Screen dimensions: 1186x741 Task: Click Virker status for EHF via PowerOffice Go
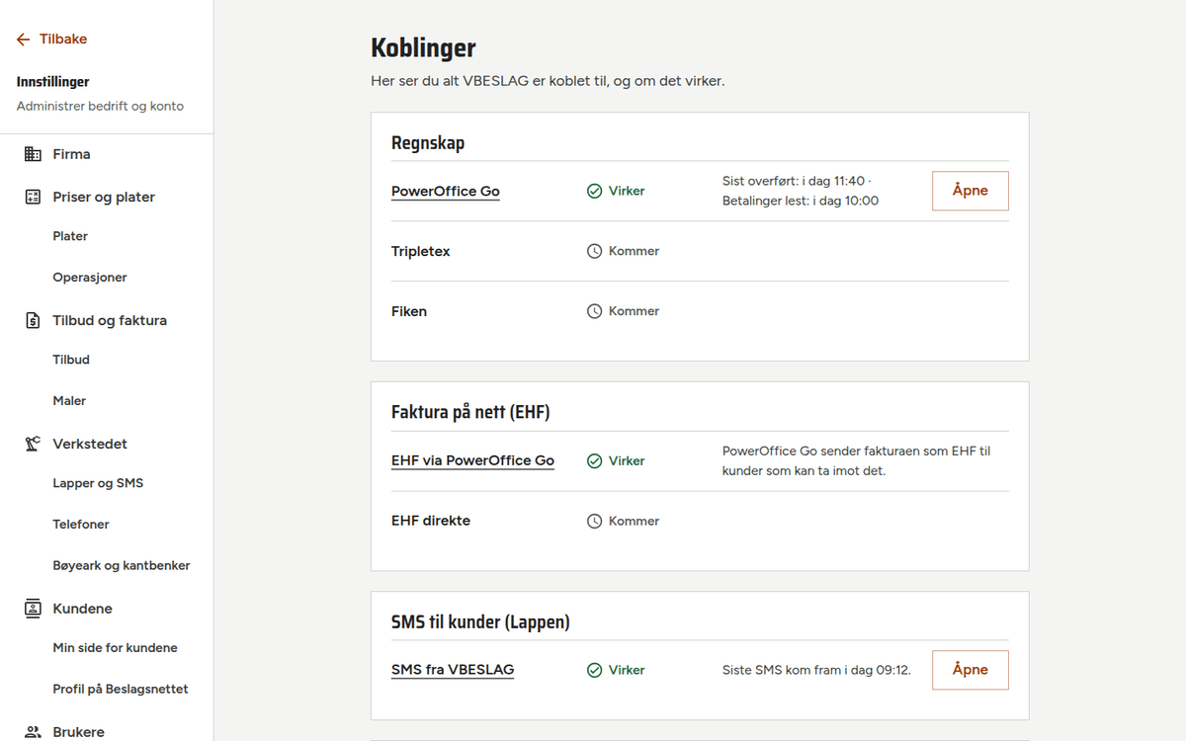pyautogui.click(x=627, y=460)
